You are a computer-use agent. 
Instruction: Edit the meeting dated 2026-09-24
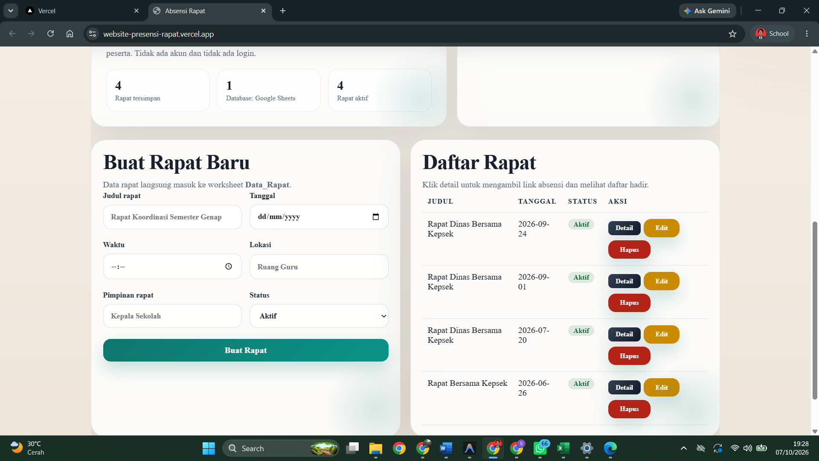click(x=661, y=228)
